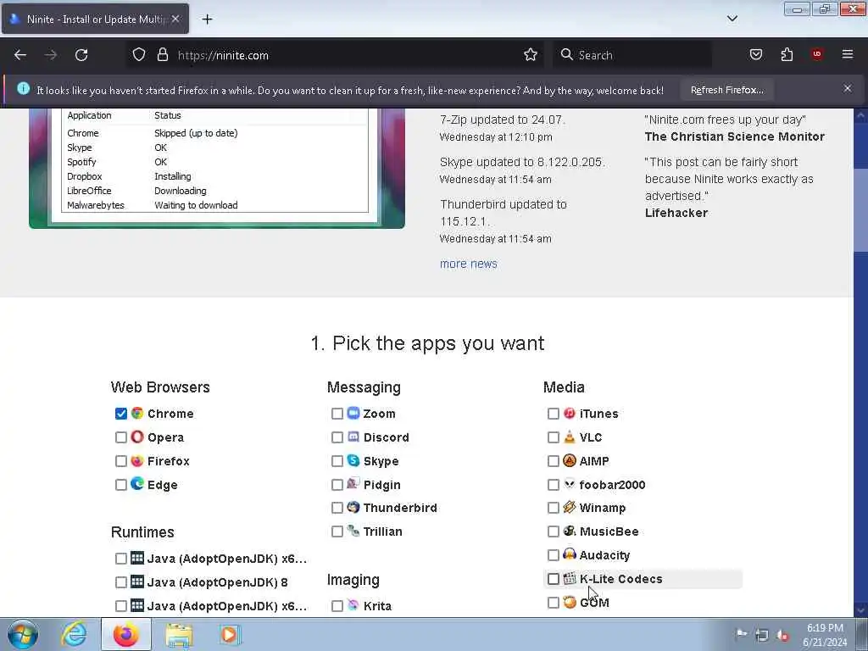
Task: Check the Trillian checkbox
Action: (337, 531)
